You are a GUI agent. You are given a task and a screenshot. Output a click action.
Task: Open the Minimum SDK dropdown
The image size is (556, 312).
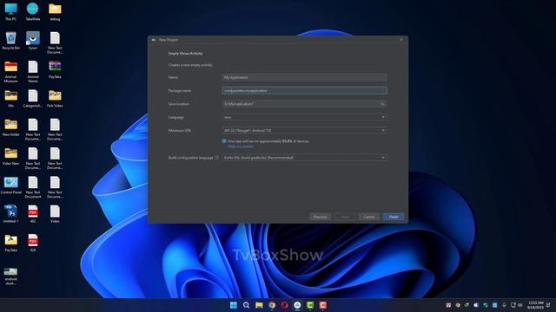coord(304,131)
